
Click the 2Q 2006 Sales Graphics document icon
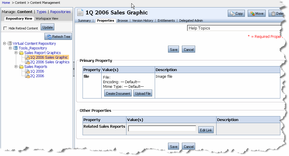[x=27, y=62]
